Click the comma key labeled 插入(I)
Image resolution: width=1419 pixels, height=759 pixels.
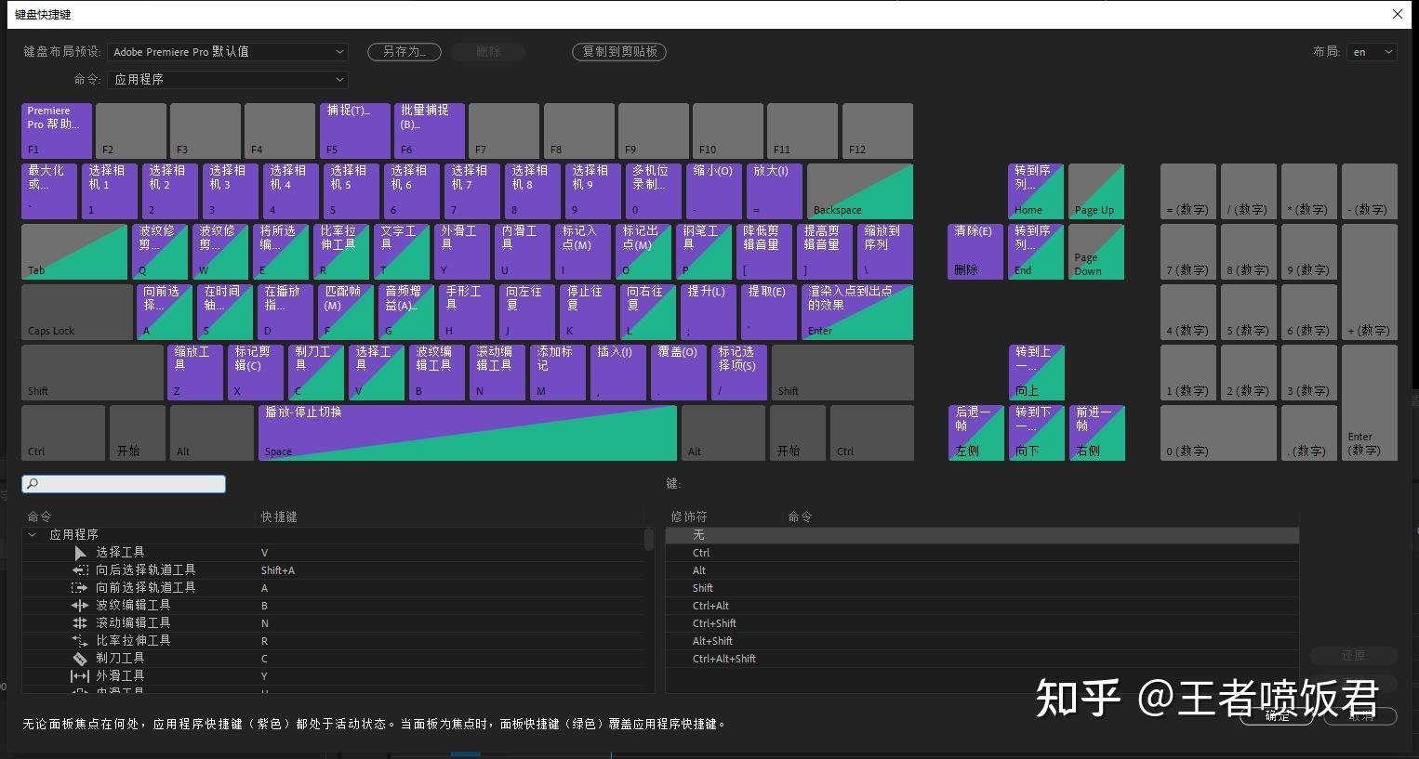coord(618,373)
